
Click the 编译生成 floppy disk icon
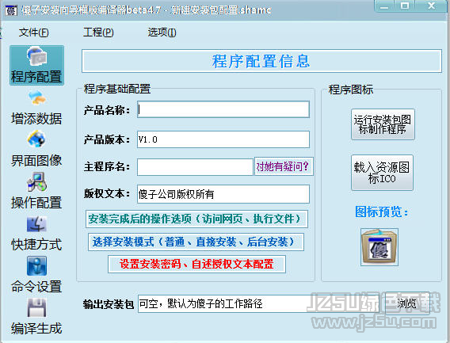[x=36, y=307]
